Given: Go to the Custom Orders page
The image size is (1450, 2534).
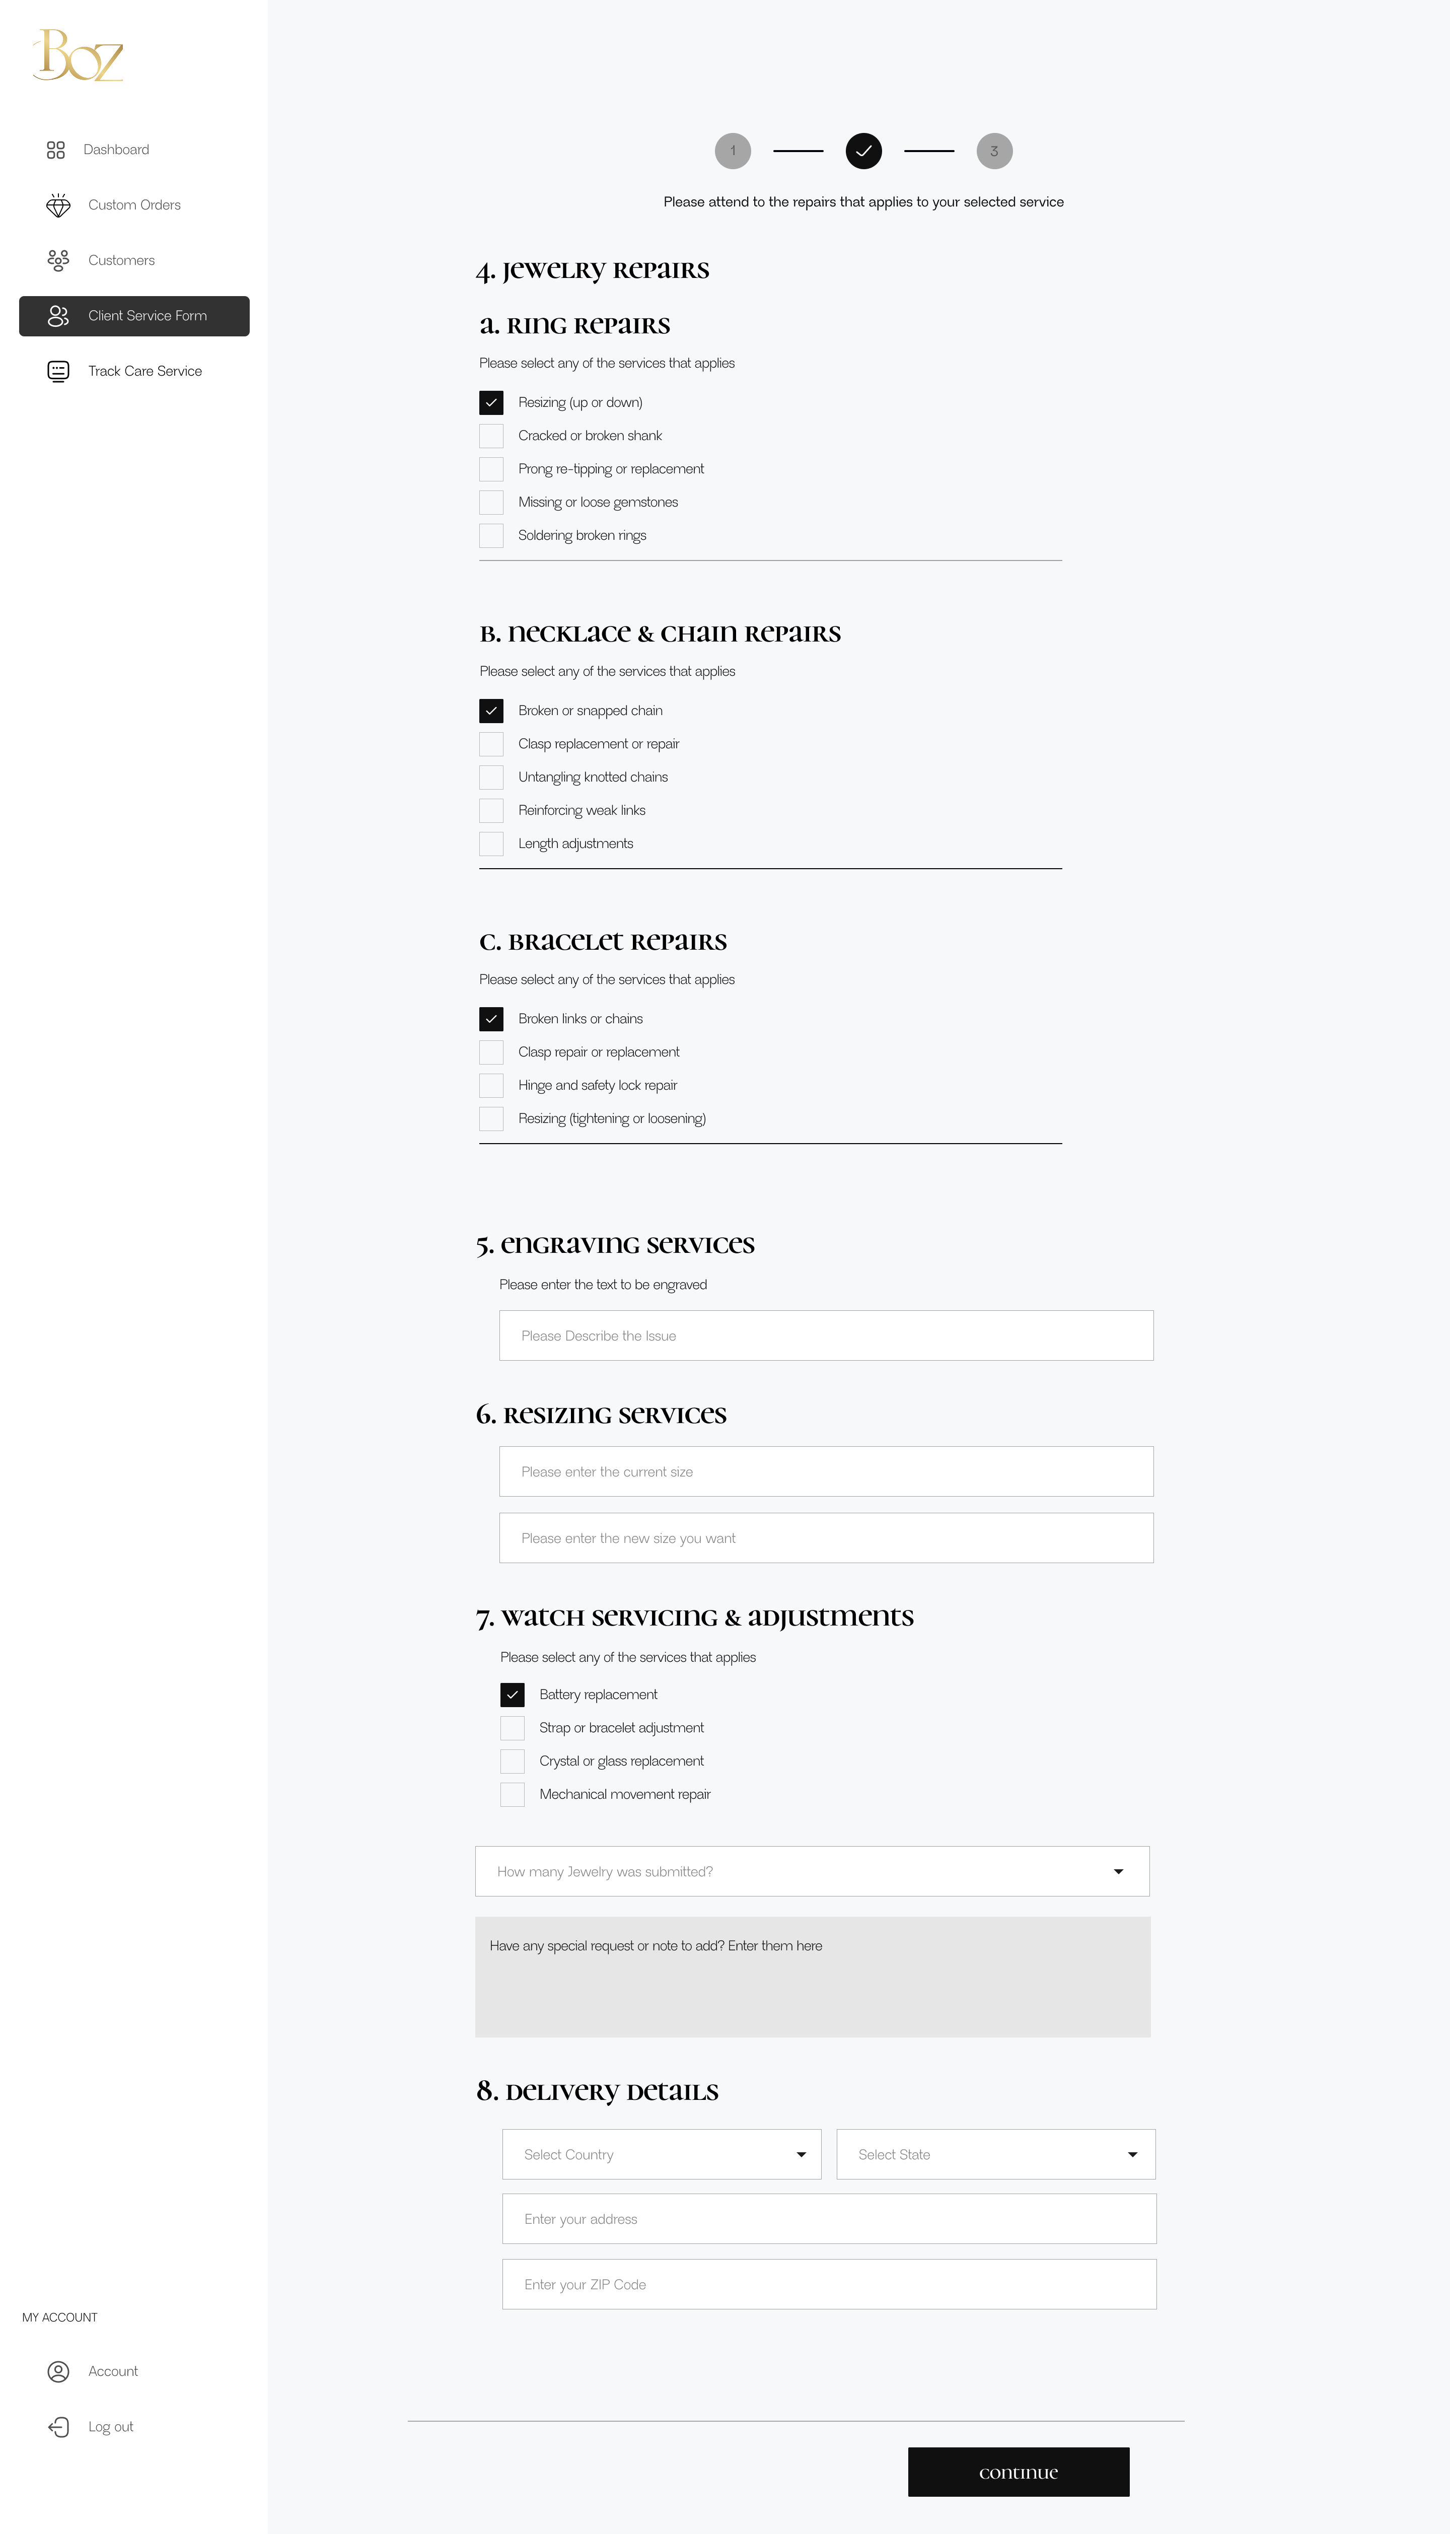Looking at the screenshot, I should (x=134, y=205).
